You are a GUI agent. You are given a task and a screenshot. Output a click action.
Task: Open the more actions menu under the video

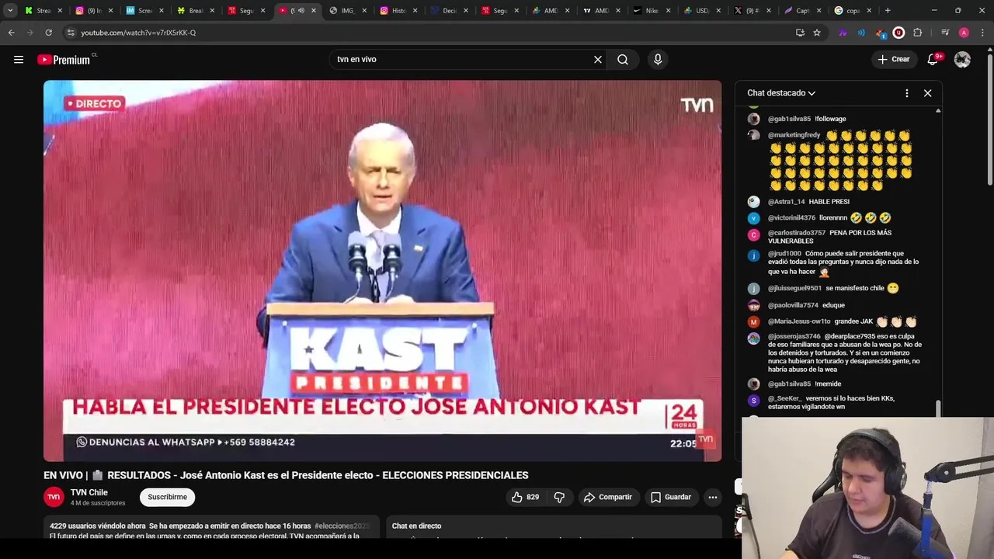pyautogui.click(x=712, y=497)
